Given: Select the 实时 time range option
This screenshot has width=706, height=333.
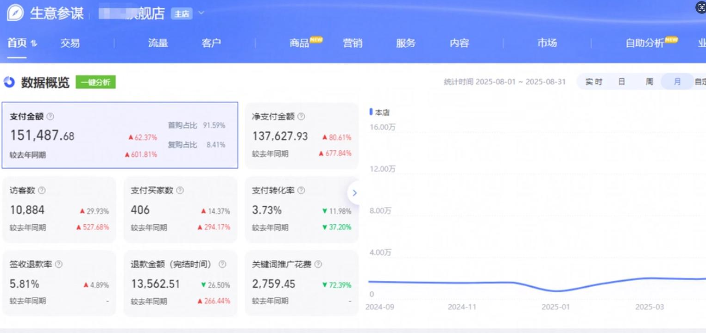Looking at the screenshot, I should pyautogui.click(x=593, y=82).
